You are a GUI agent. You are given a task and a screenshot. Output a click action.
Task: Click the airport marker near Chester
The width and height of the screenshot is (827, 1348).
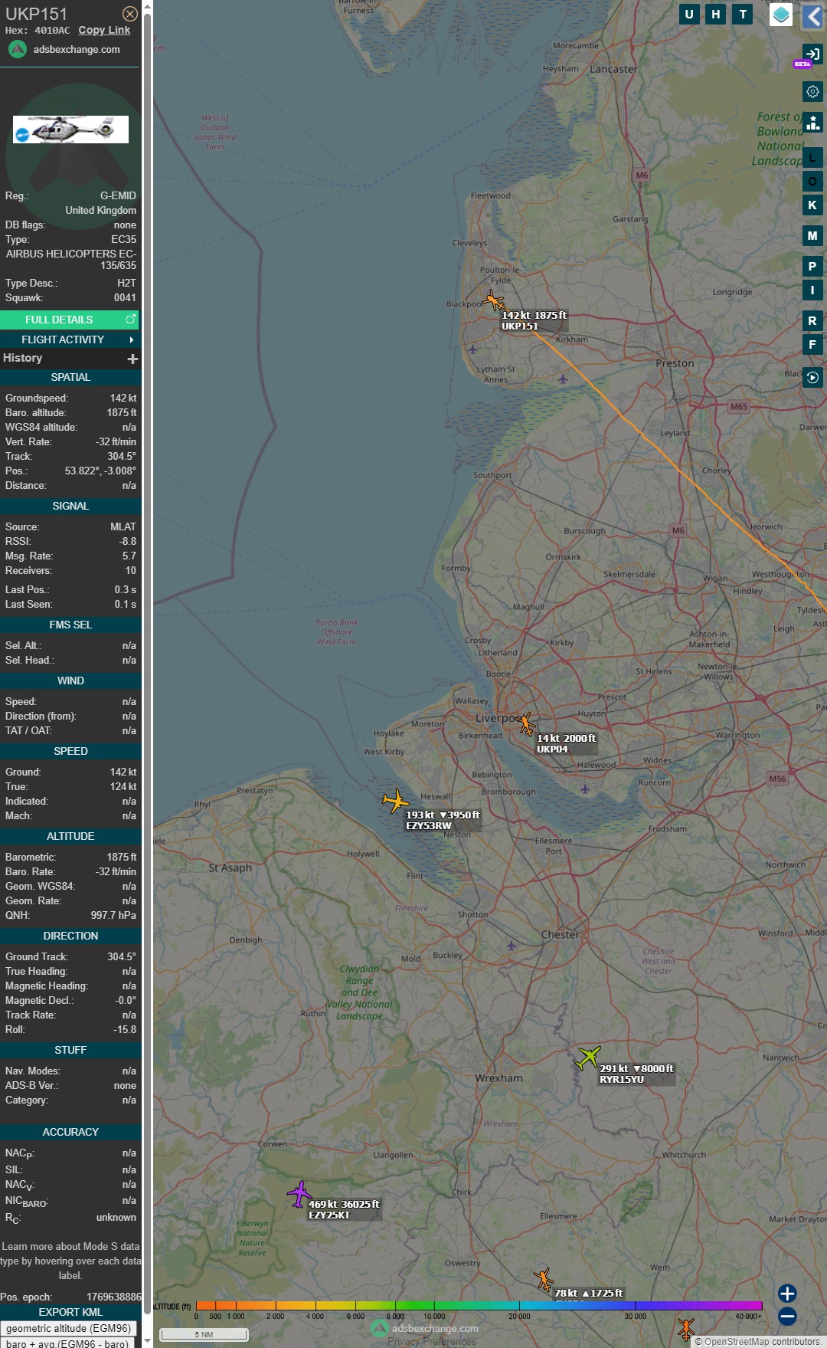[512, 946]
